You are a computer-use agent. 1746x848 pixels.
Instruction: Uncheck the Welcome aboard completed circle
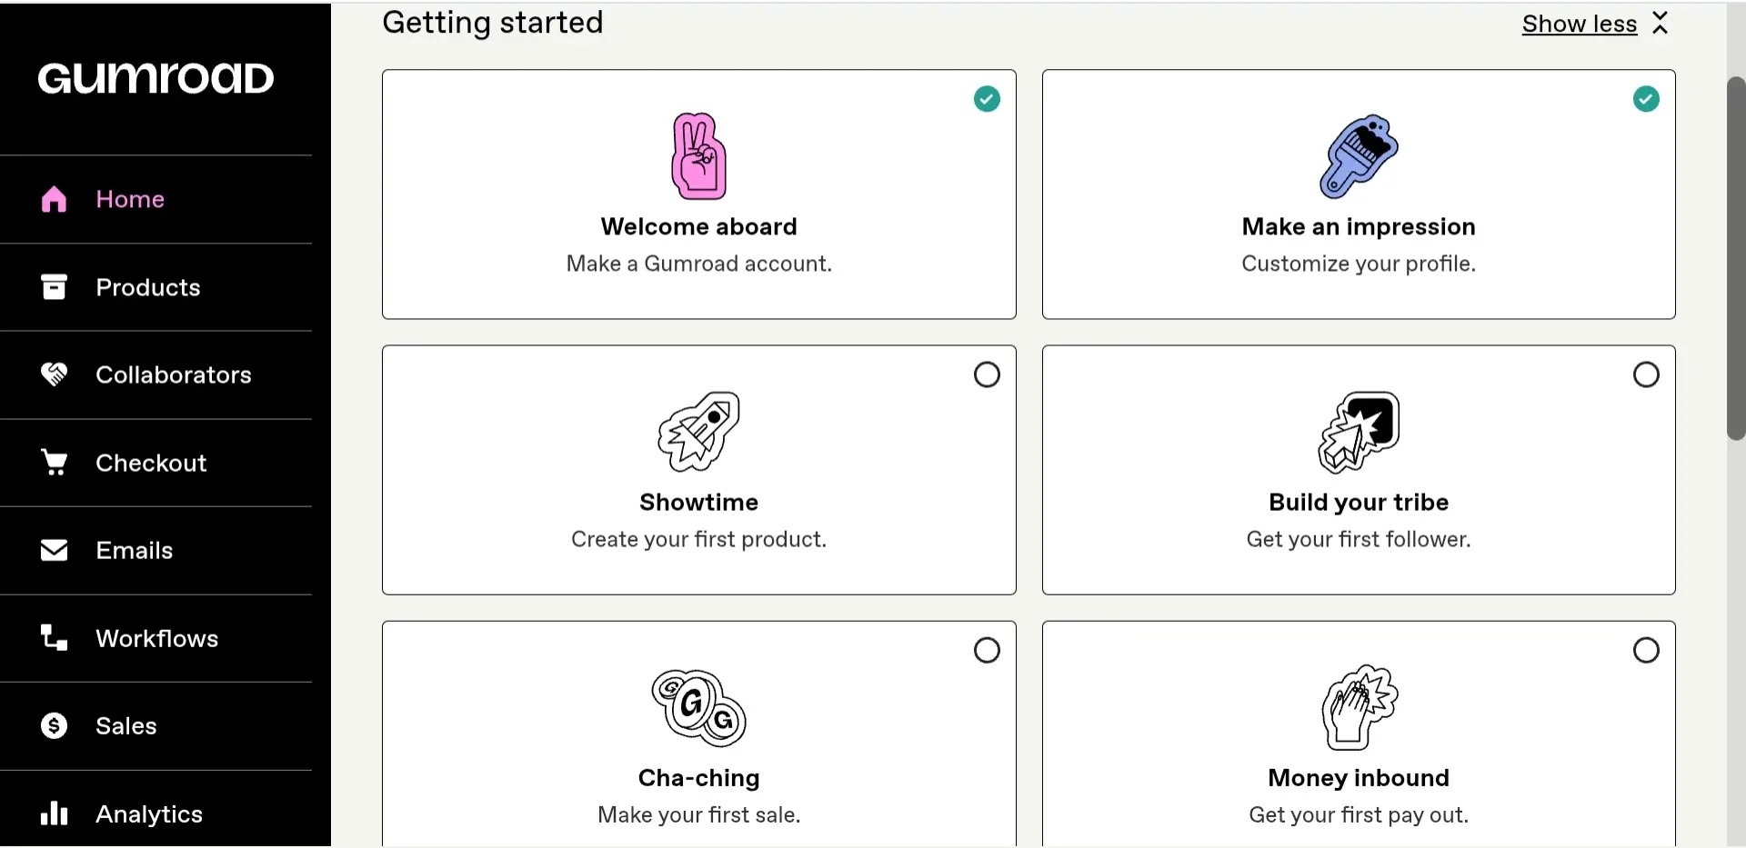click(x=987, y=99)
